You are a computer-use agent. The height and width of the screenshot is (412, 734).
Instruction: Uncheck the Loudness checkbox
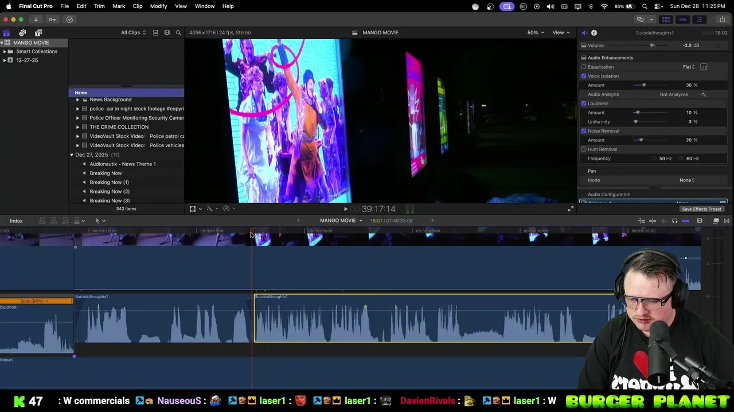click(584, 104)
